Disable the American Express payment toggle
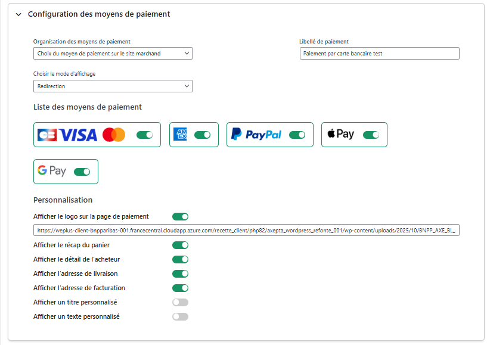 pos(203,135)
